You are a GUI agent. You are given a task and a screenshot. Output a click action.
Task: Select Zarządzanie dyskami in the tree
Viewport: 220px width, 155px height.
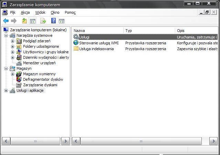pos(40,85)
